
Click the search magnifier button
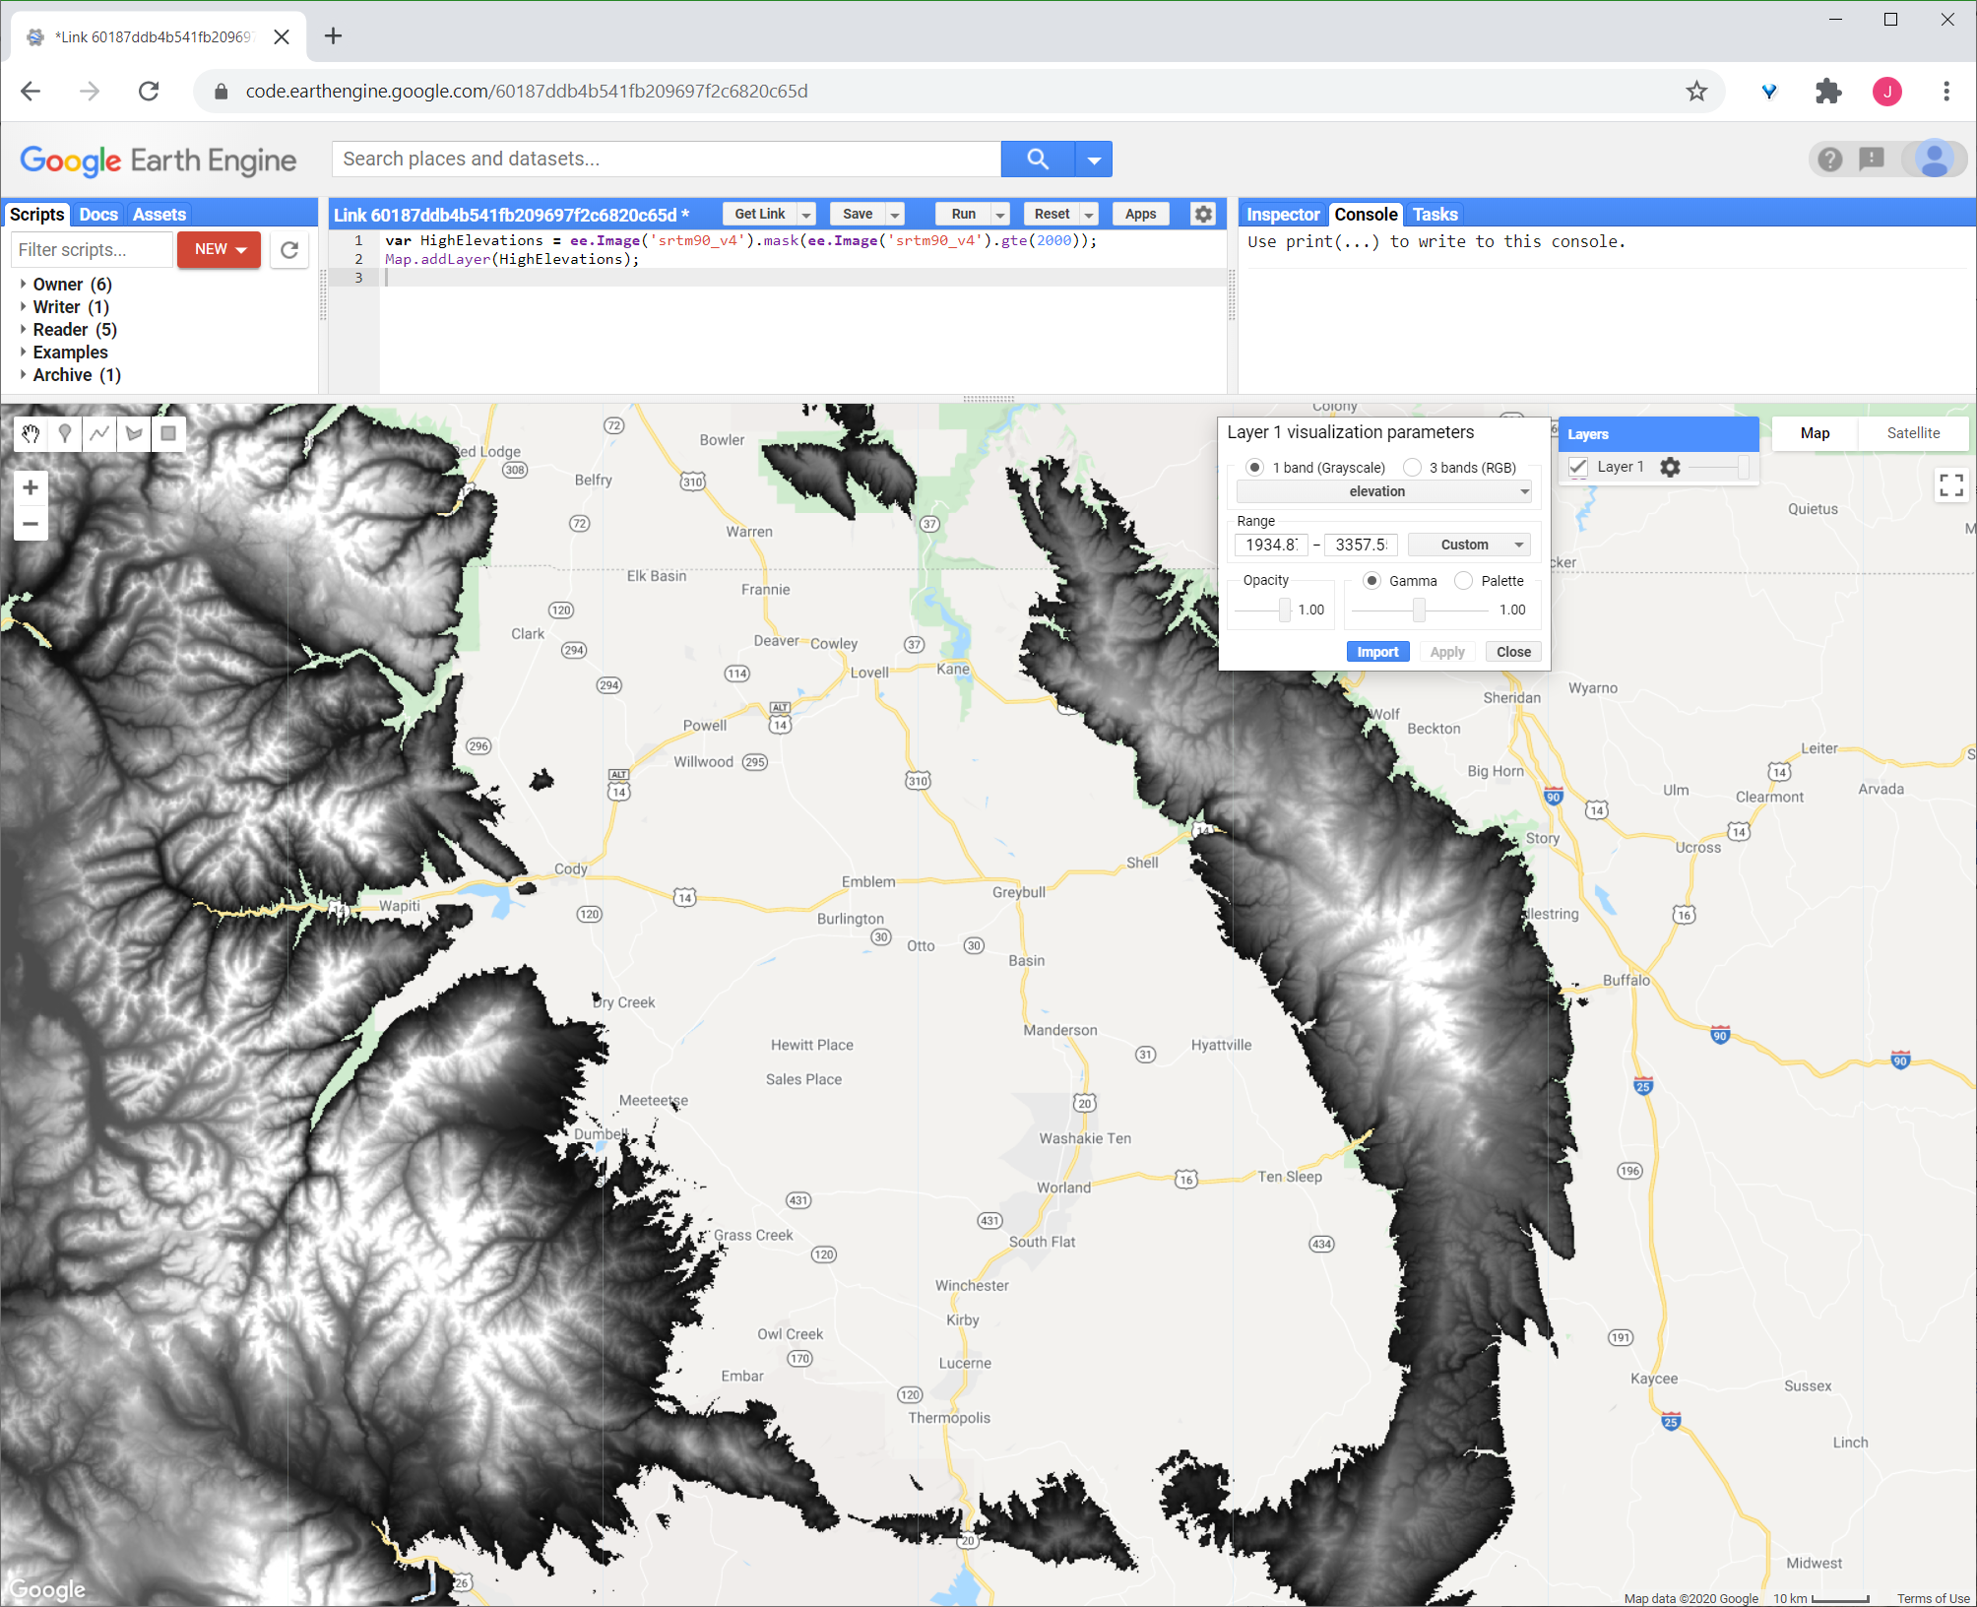tap(1037, 159)
